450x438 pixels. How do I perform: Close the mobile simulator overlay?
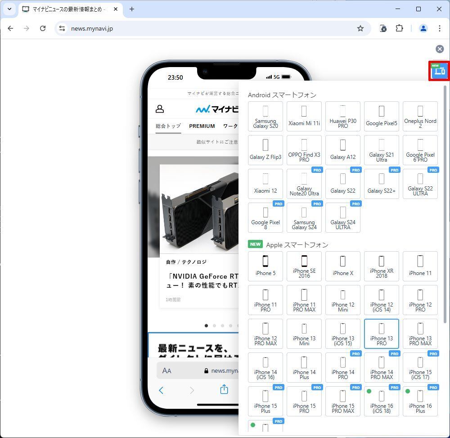point(439,49)
